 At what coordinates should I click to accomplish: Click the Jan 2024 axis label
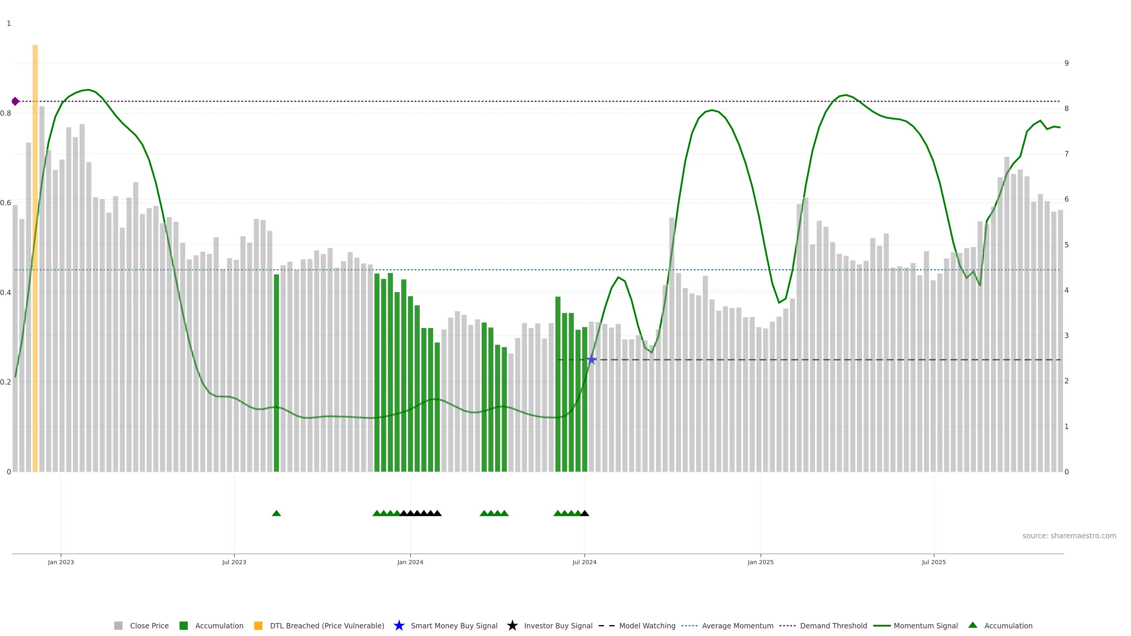[410, 562]
